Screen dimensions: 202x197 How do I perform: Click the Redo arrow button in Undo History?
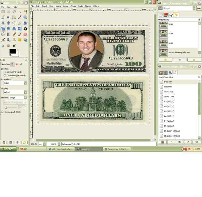pos(180,60)
